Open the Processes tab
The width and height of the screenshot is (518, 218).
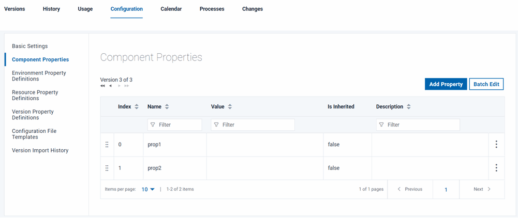(x=212, y=9)
